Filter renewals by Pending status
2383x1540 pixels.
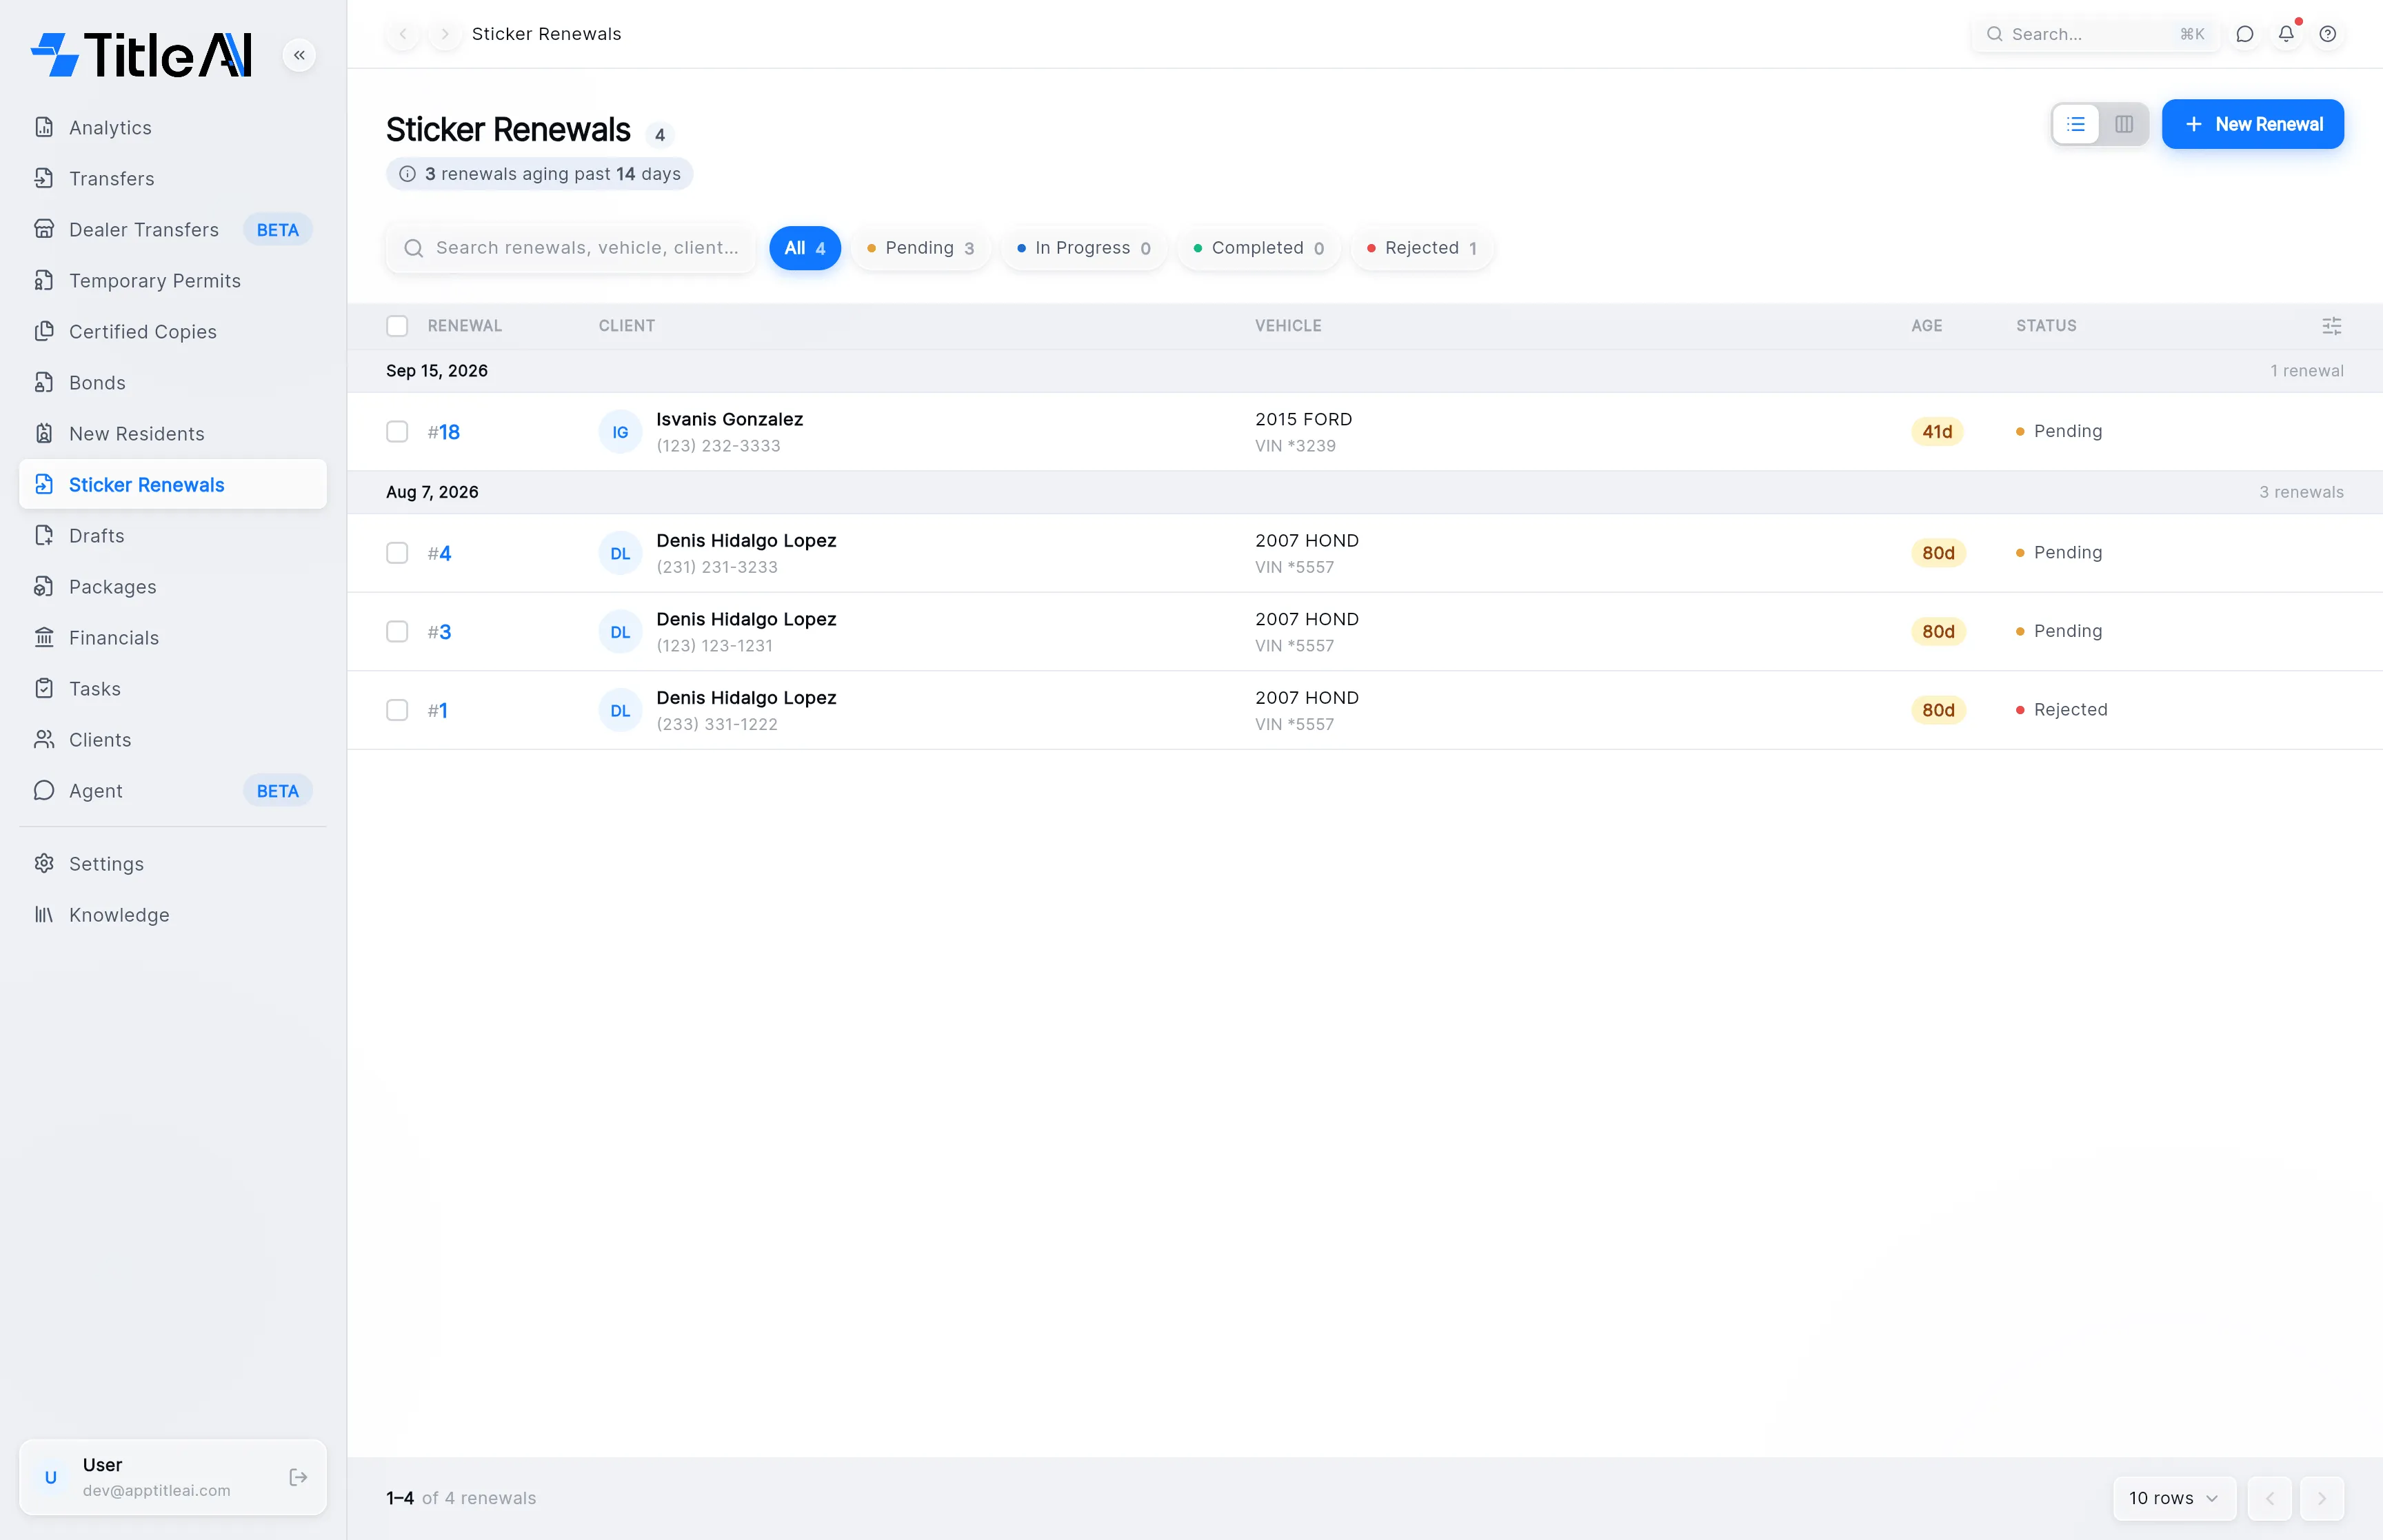[920, 248]
